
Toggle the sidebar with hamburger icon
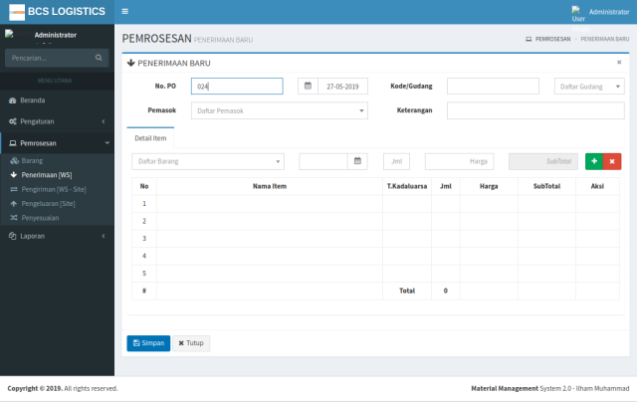pyautogui.click(x=124, y=11)
